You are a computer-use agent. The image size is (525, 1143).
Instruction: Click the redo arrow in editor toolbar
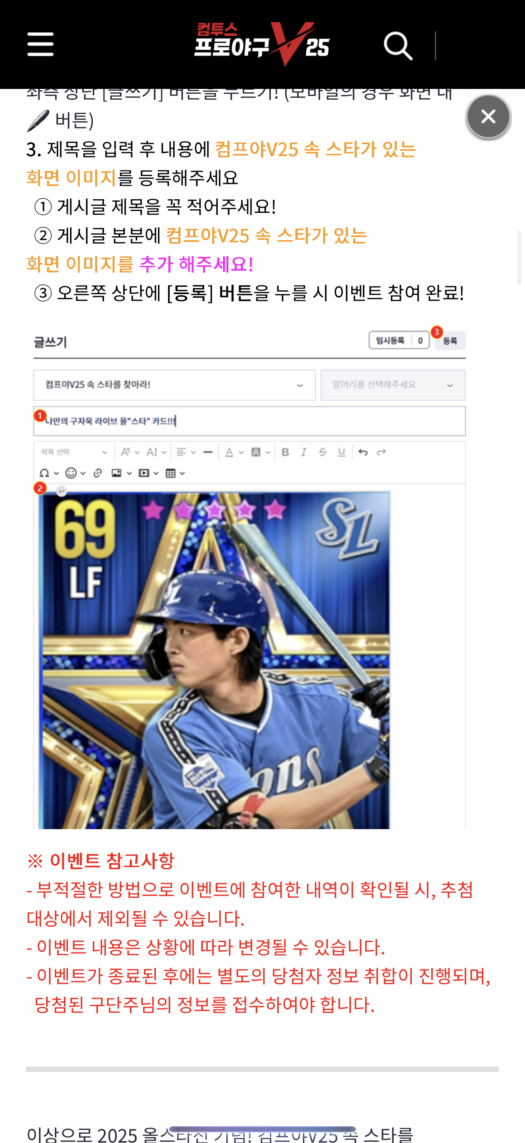point(381,452)
